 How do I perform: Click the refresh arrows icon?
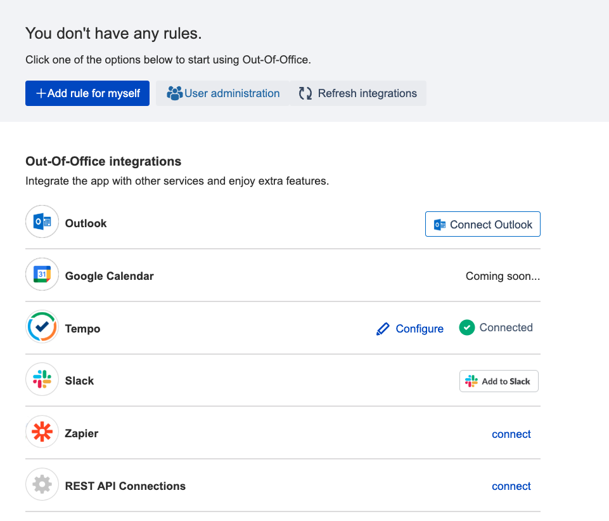click(x=305, y=93)
